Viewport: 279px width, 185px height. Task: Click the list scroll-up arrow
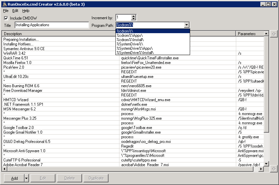pos(266,33)
